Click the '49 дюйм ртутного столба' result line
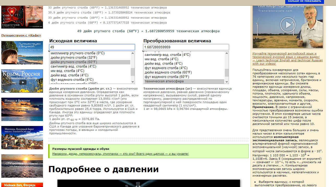 [x=148, y=31]
